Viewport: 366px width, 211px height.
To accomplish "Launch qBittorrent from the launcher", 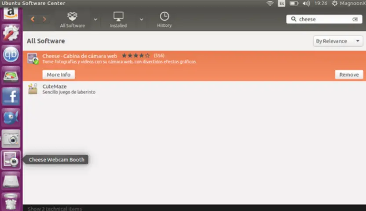I will click(x=11, y=54).
